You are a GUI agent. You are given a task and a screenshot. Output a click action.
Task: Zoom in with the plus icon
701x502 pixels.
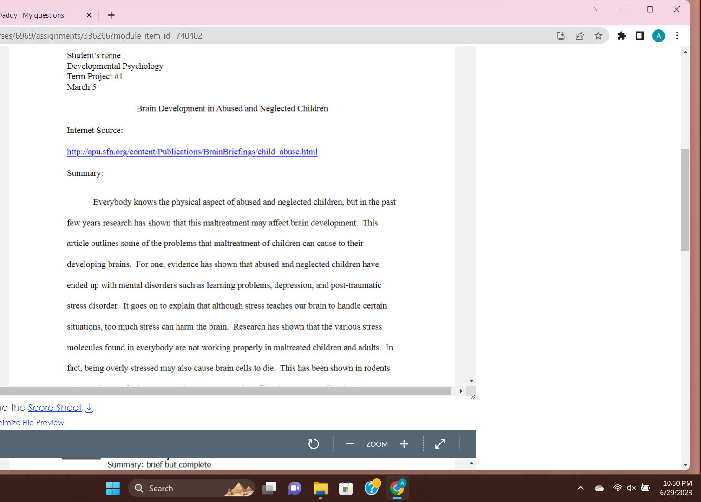(404, 444)
